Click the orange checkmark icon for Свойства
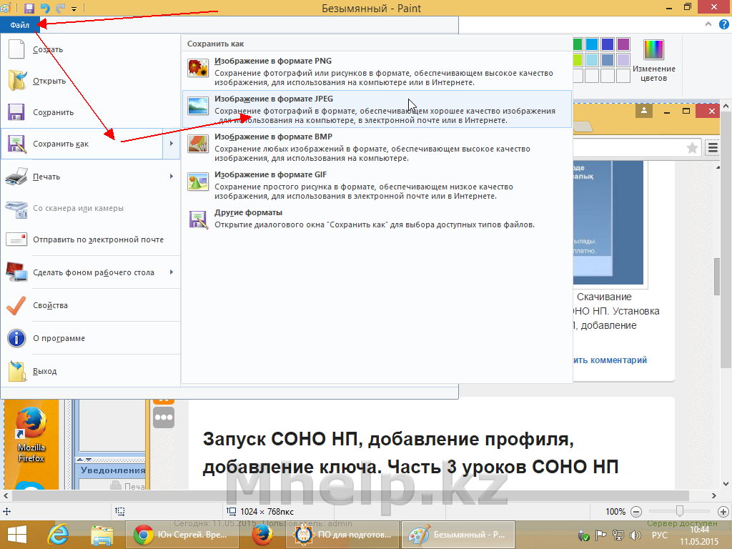This screenshot has width=732, height=549. point(16,305)
